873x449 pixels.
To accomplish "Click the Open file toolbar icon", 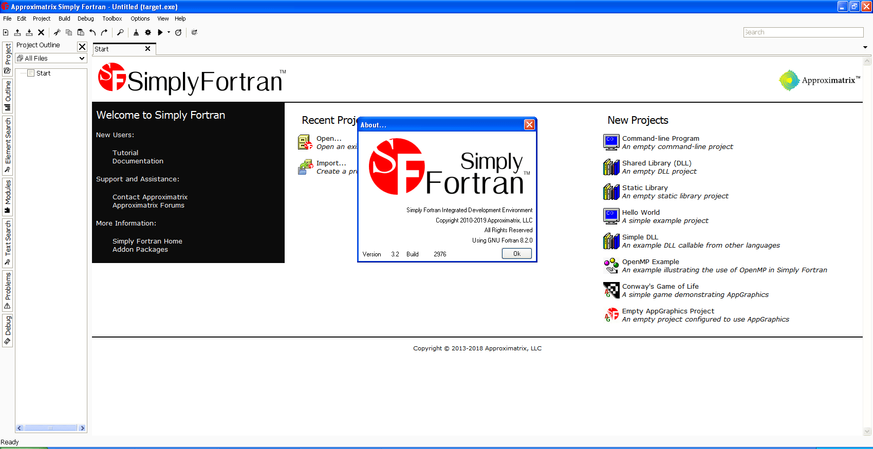I will point(17,32).
